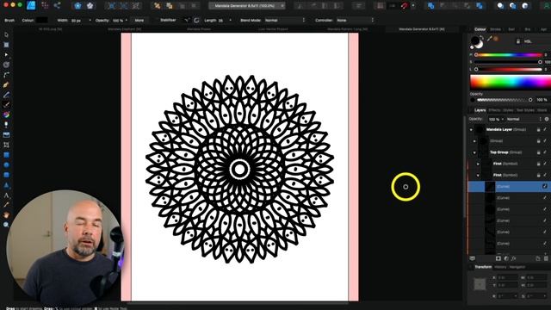Select the Triangle shape tool
This screenshot has width=551, height=310.
pyautogui.click(x=6, y=185)
